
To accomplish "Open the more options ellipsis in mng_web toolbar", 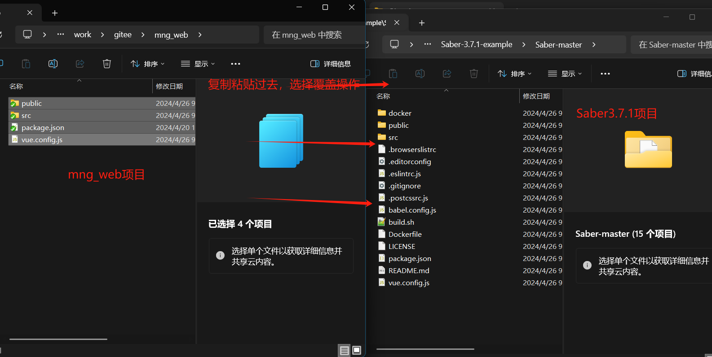I will (x=235, y=64).
